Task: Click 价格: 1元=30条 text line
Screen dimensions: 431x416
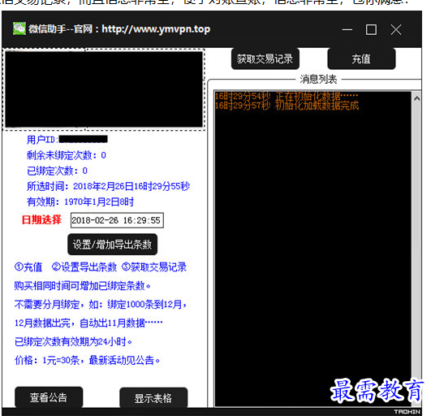Action: click(x=87, y=360)
